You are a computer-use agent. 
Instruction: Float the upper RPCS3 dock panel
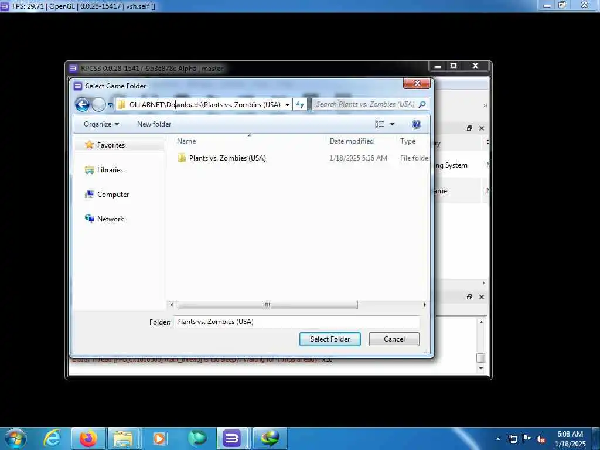pos(469,128)
